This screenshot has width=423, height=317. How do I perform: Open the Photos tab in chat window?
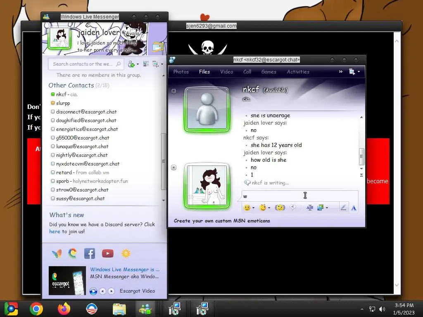point(181,72)
